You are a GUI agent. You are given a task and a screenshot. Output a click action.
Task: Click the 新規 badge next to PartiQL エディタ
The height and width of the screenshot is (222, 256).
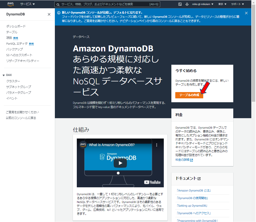tap(31, 44)
